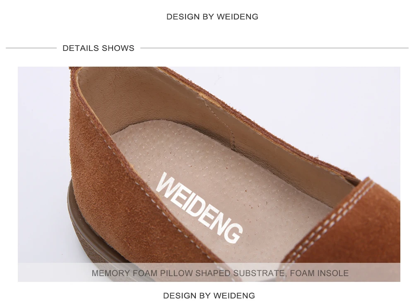Click the divider line left of DETAILS SHOWS
This screenshot has height=303, width=414.
point(31,48)
